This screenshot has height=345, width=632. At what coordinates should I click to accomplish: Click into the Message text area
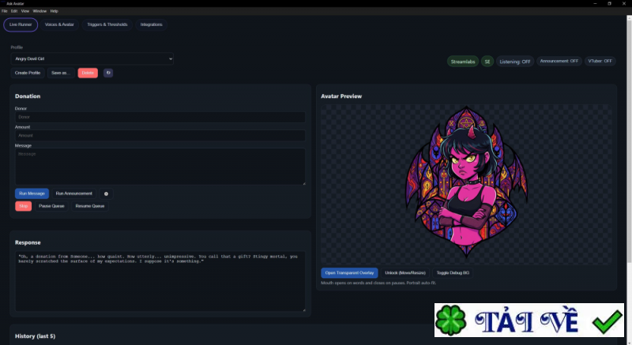(x=160, y=167)
